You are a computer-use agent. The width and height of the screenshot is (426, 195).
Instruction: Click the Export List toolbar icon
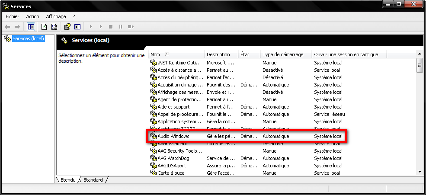pos(54,27)
